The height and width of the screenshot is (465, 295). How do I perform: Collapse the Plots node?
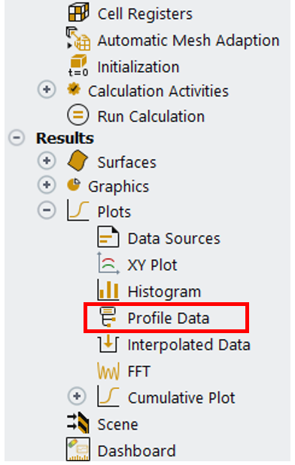click(x=47, y=210)
